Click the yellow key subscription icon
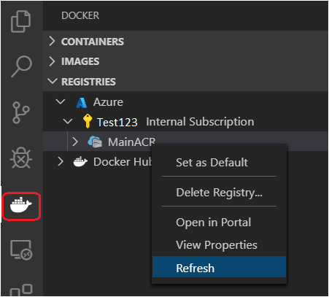Image resolution: width=329 pixels, height=297 pixels. [x=88, y=121]
